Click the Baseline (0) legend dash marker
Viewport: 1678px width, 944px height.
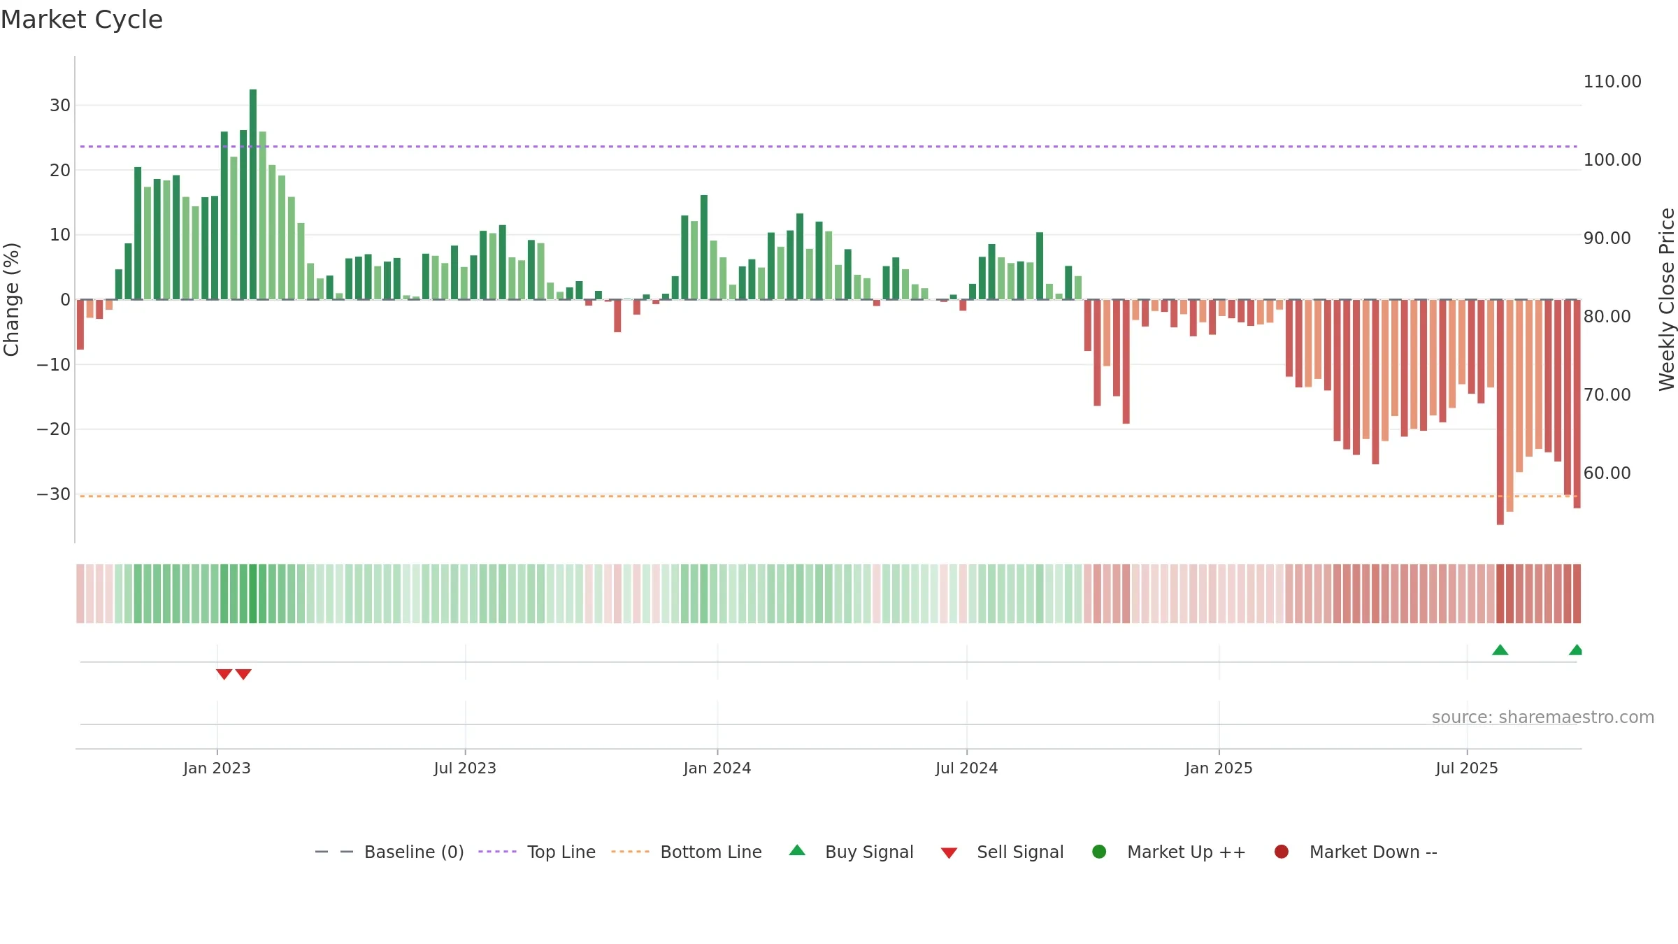(x=334, y=852)
